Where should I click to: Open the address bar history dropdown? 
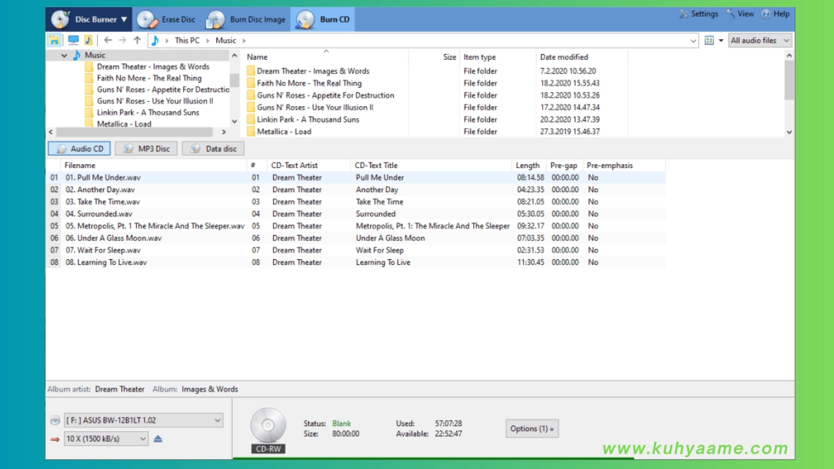pyautogui.click(x=693, y=40)
